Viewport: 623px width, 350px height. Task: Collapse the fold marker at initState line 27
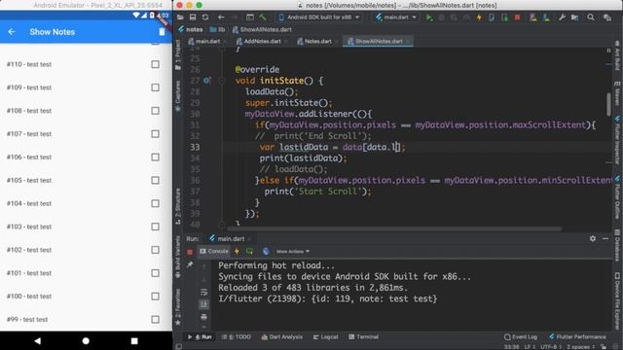(222, 81)
